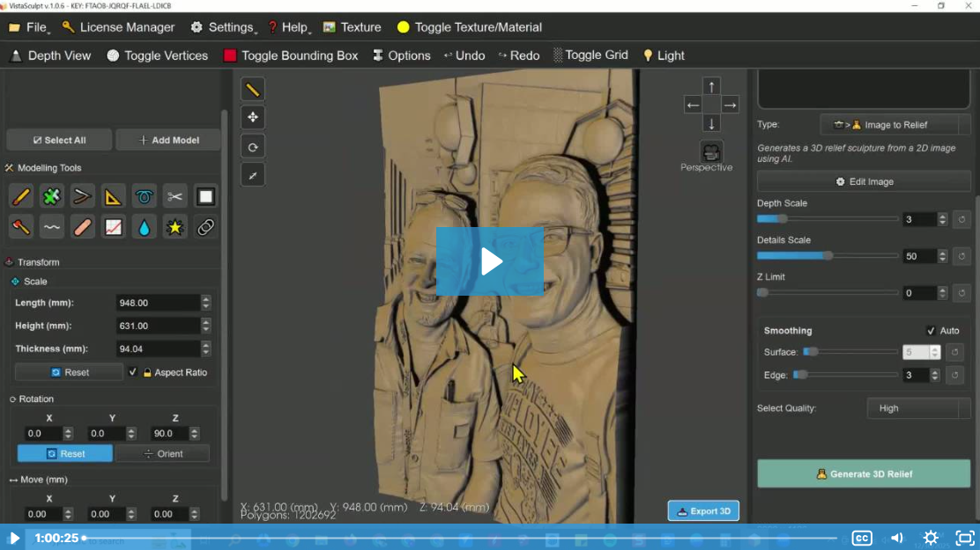The image size is (980, 550).
Task: Select the scissors cut tool
Action: tap(174, 197)
